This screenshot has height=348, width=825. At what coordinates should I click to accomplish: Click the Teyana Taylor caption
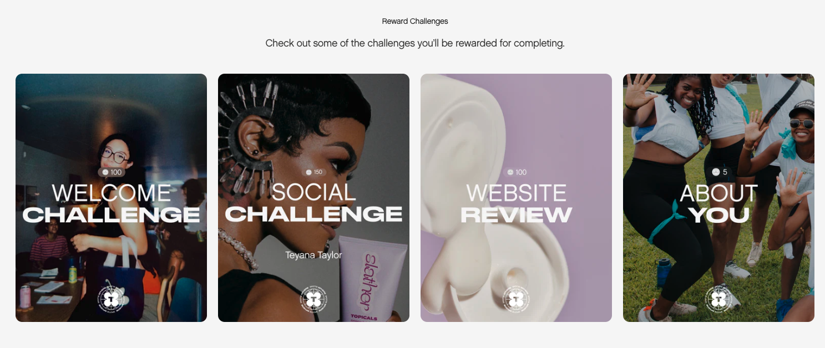click(x=314, y=255)
